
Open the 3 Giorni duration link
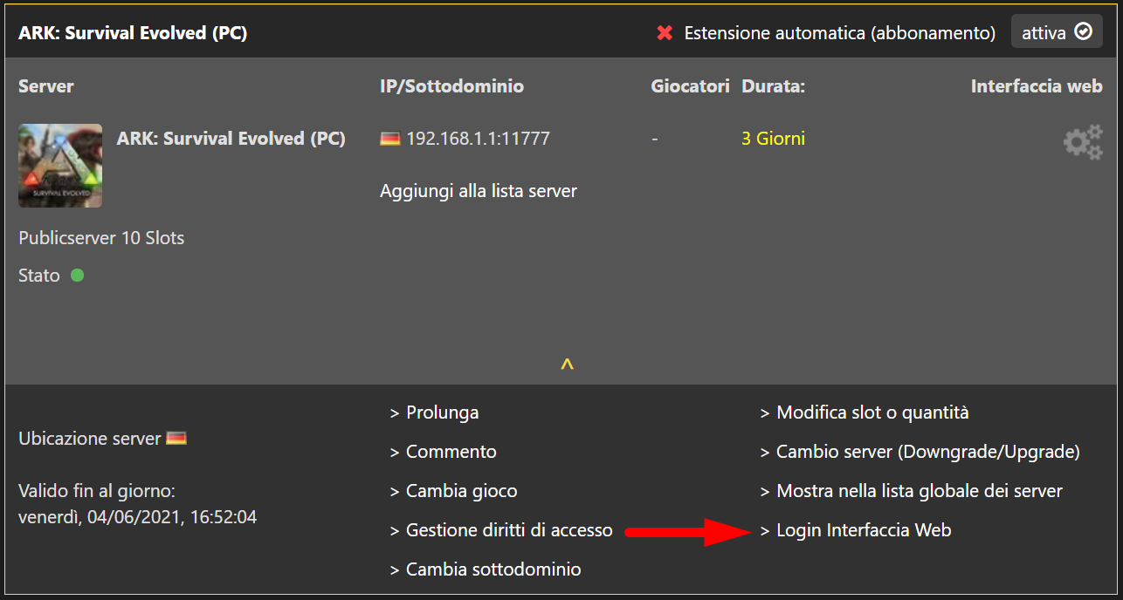(772, 137)
